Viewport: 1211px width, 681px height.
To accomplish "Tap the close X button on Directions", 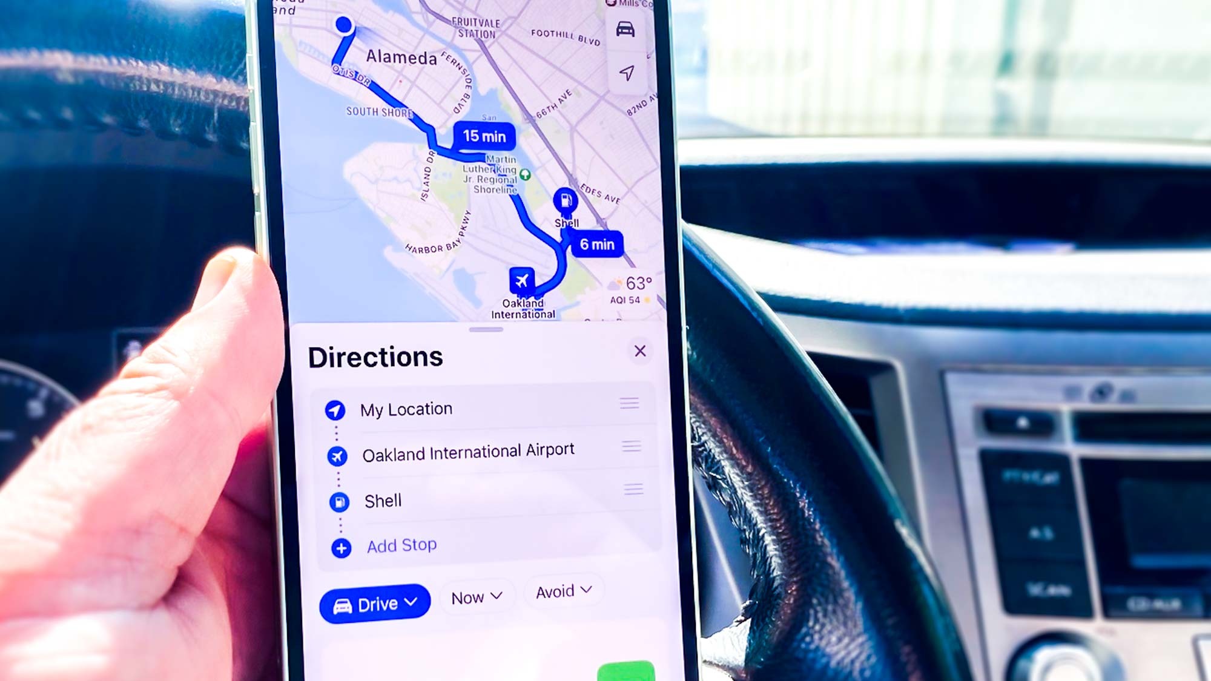I will click(x=639, y=350).
